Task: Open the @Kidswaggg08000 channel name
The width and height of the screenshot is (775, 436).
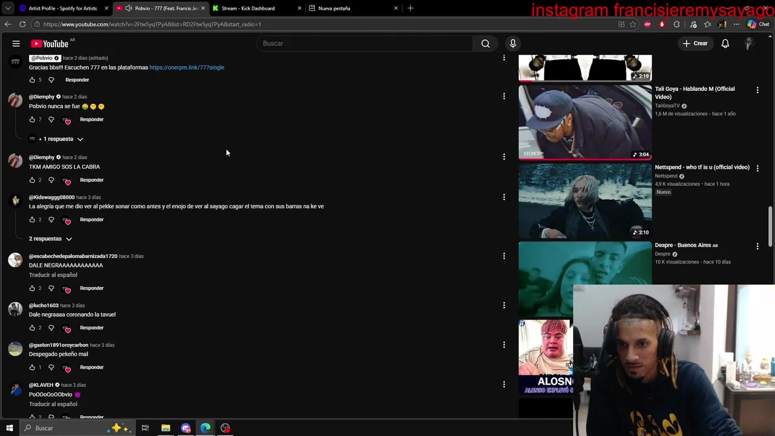Action: pos(51,197)
